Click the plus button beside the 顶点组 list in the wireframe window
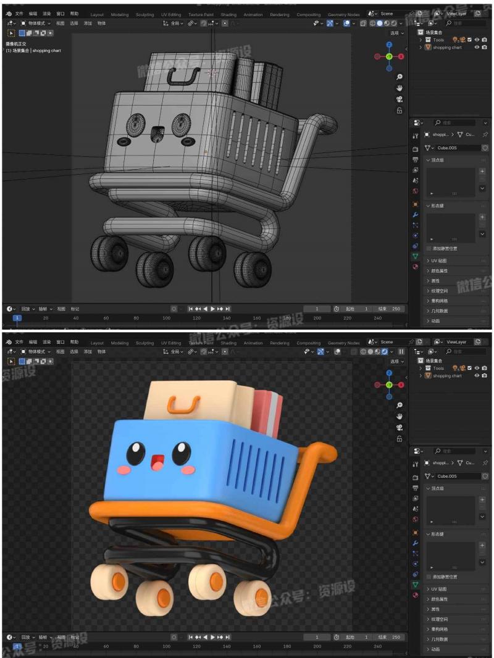Viewport: 494px width, 658px height. [x=482, y=171]
